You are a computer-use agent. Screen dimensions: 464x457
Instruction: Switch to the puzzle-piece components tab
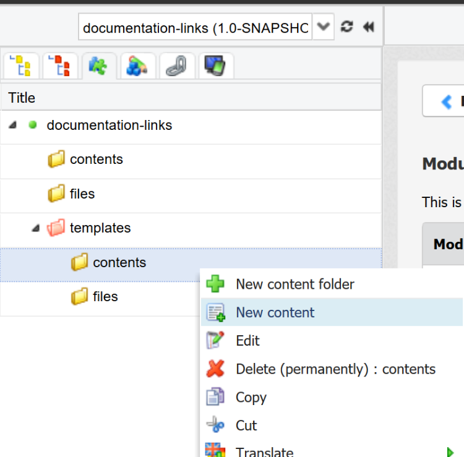pos(99,66)
